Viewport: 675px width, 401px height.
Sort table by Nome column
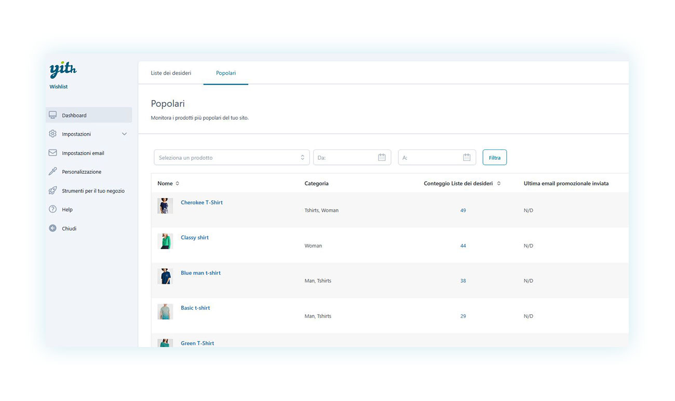click(178, 184)
